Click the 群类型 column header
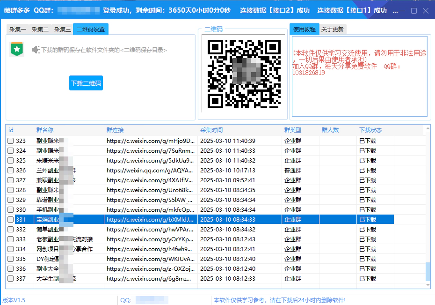 (293, 130)
